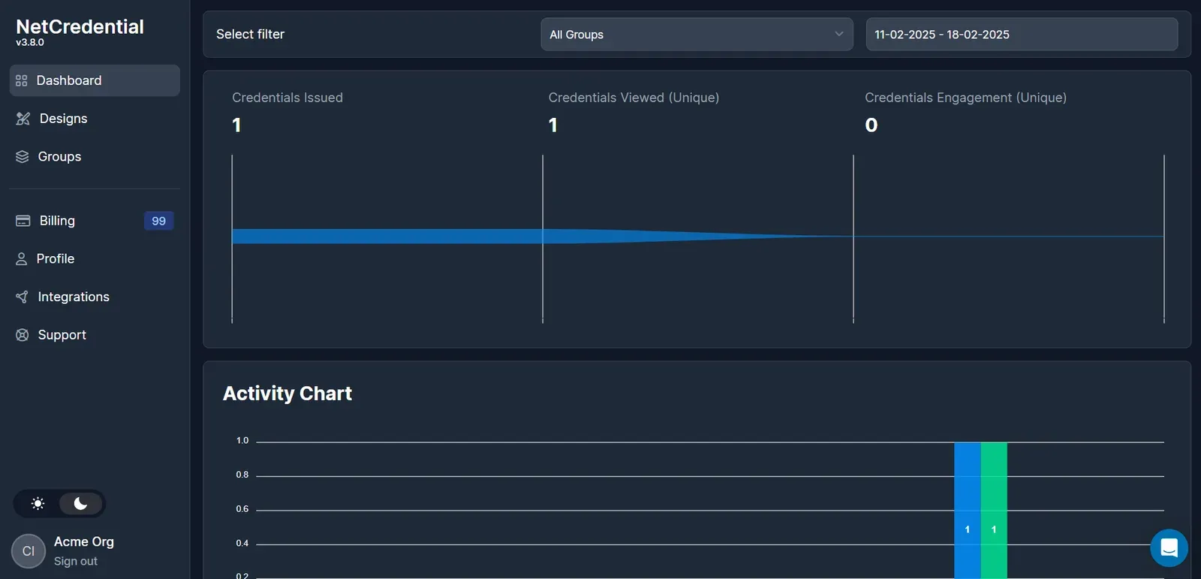Click the green bar in Activity Chart
The height and width of the screenshot is (579, 1201).
click(x=994, y=511)
